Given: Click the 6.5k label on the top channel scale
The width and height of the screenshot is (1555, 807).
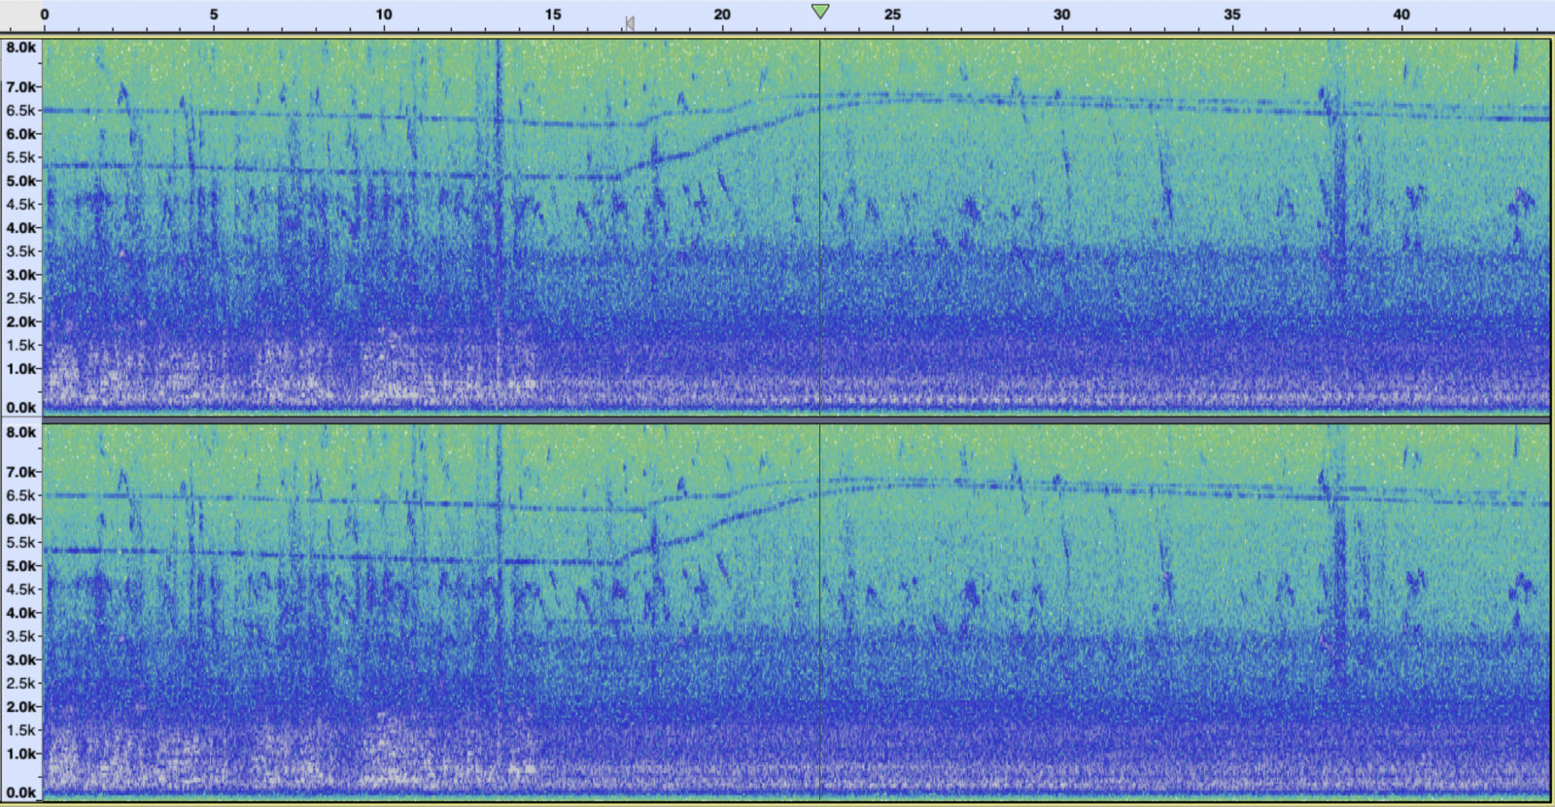Looking at the screenshot, I should (20, 111).
